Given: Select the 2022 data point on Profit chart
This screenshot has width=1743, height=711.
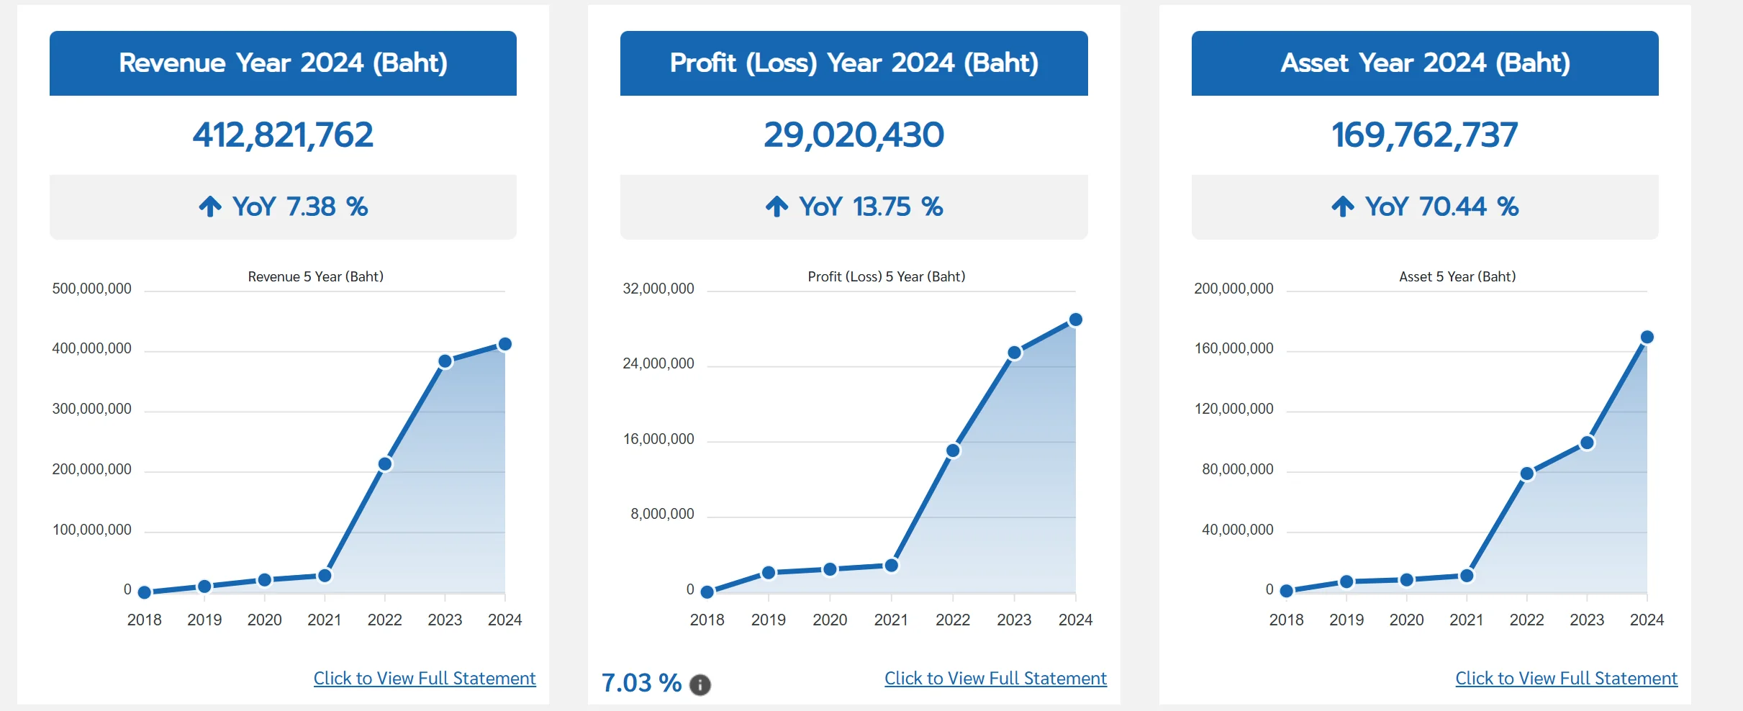Looking at the screenshot, I should pos(953,450).
